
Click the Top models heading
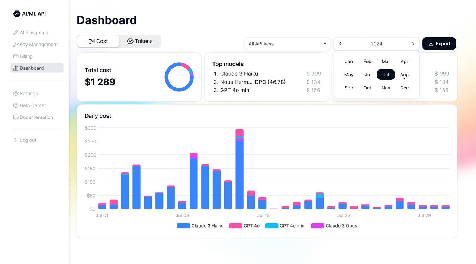click(x=228, y=64)
